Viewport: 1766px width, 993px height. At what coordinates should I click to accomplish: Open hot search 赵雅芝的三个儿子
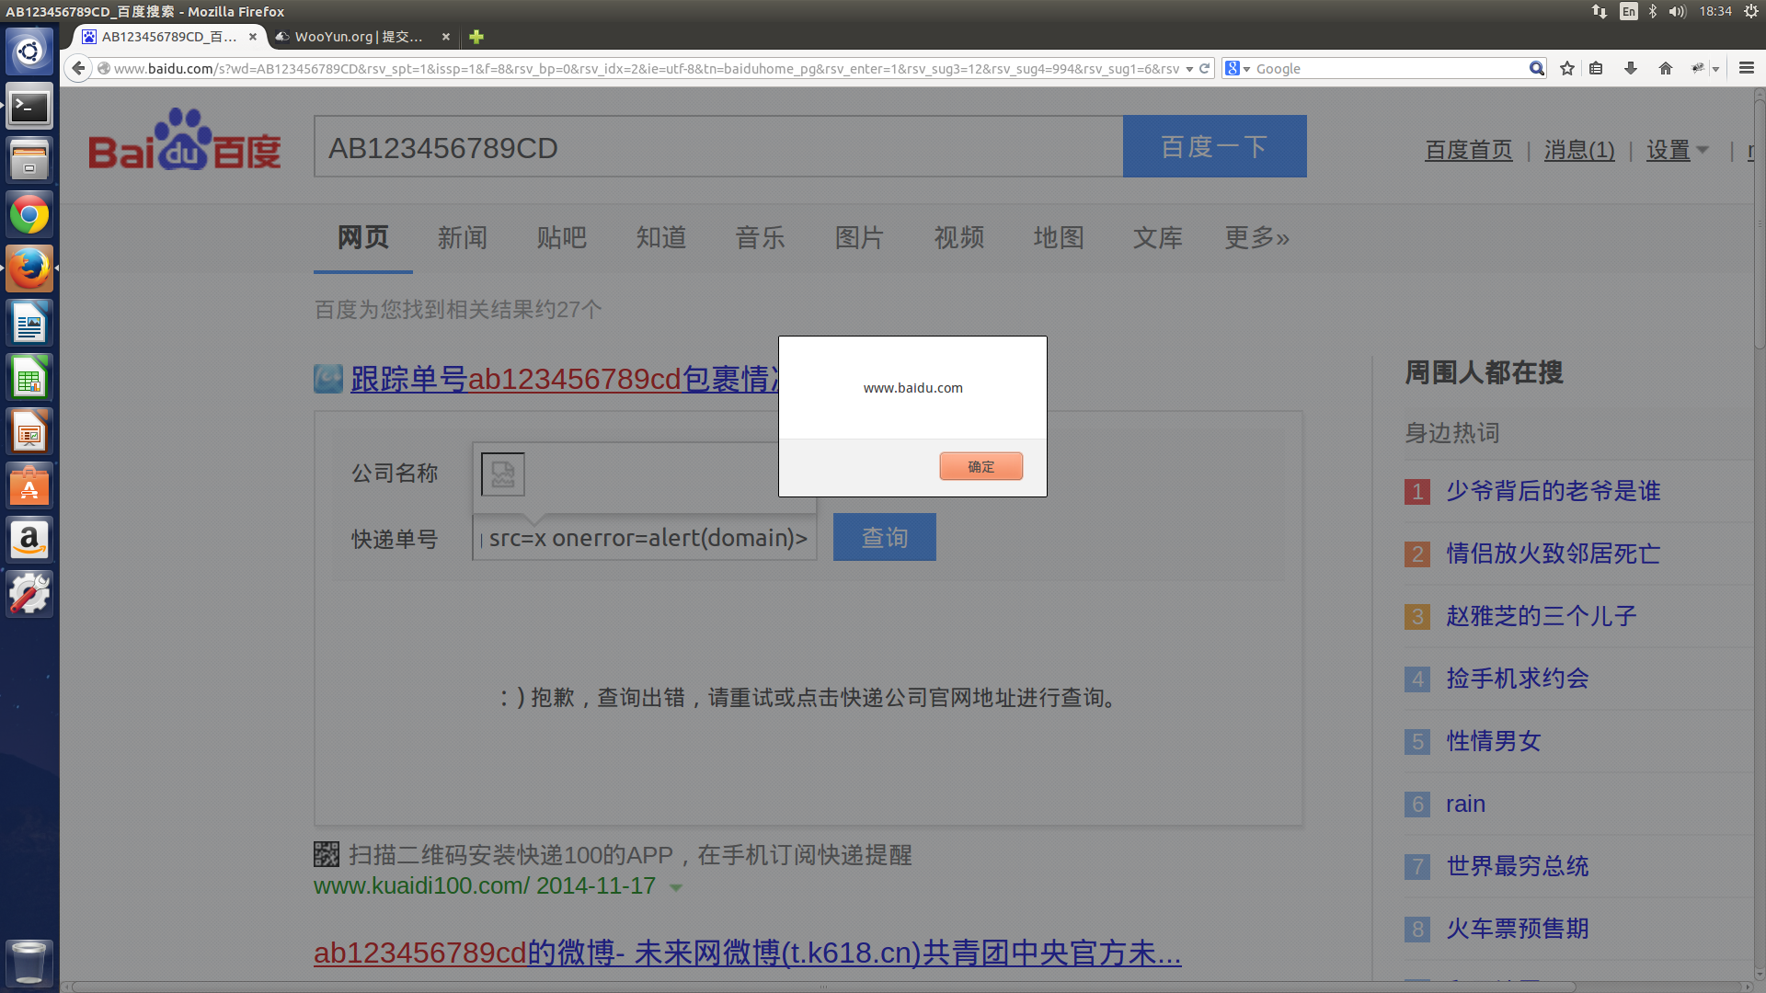pyautogui.click(x=1541, y=616)
